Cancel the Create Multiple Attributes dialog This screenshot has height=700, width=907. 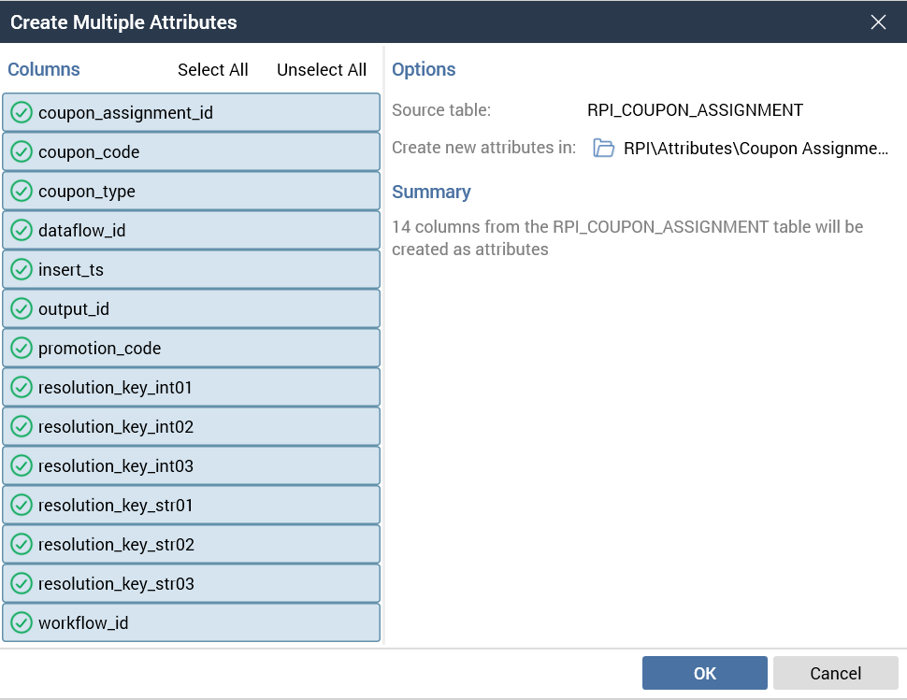tap(835, 673)
